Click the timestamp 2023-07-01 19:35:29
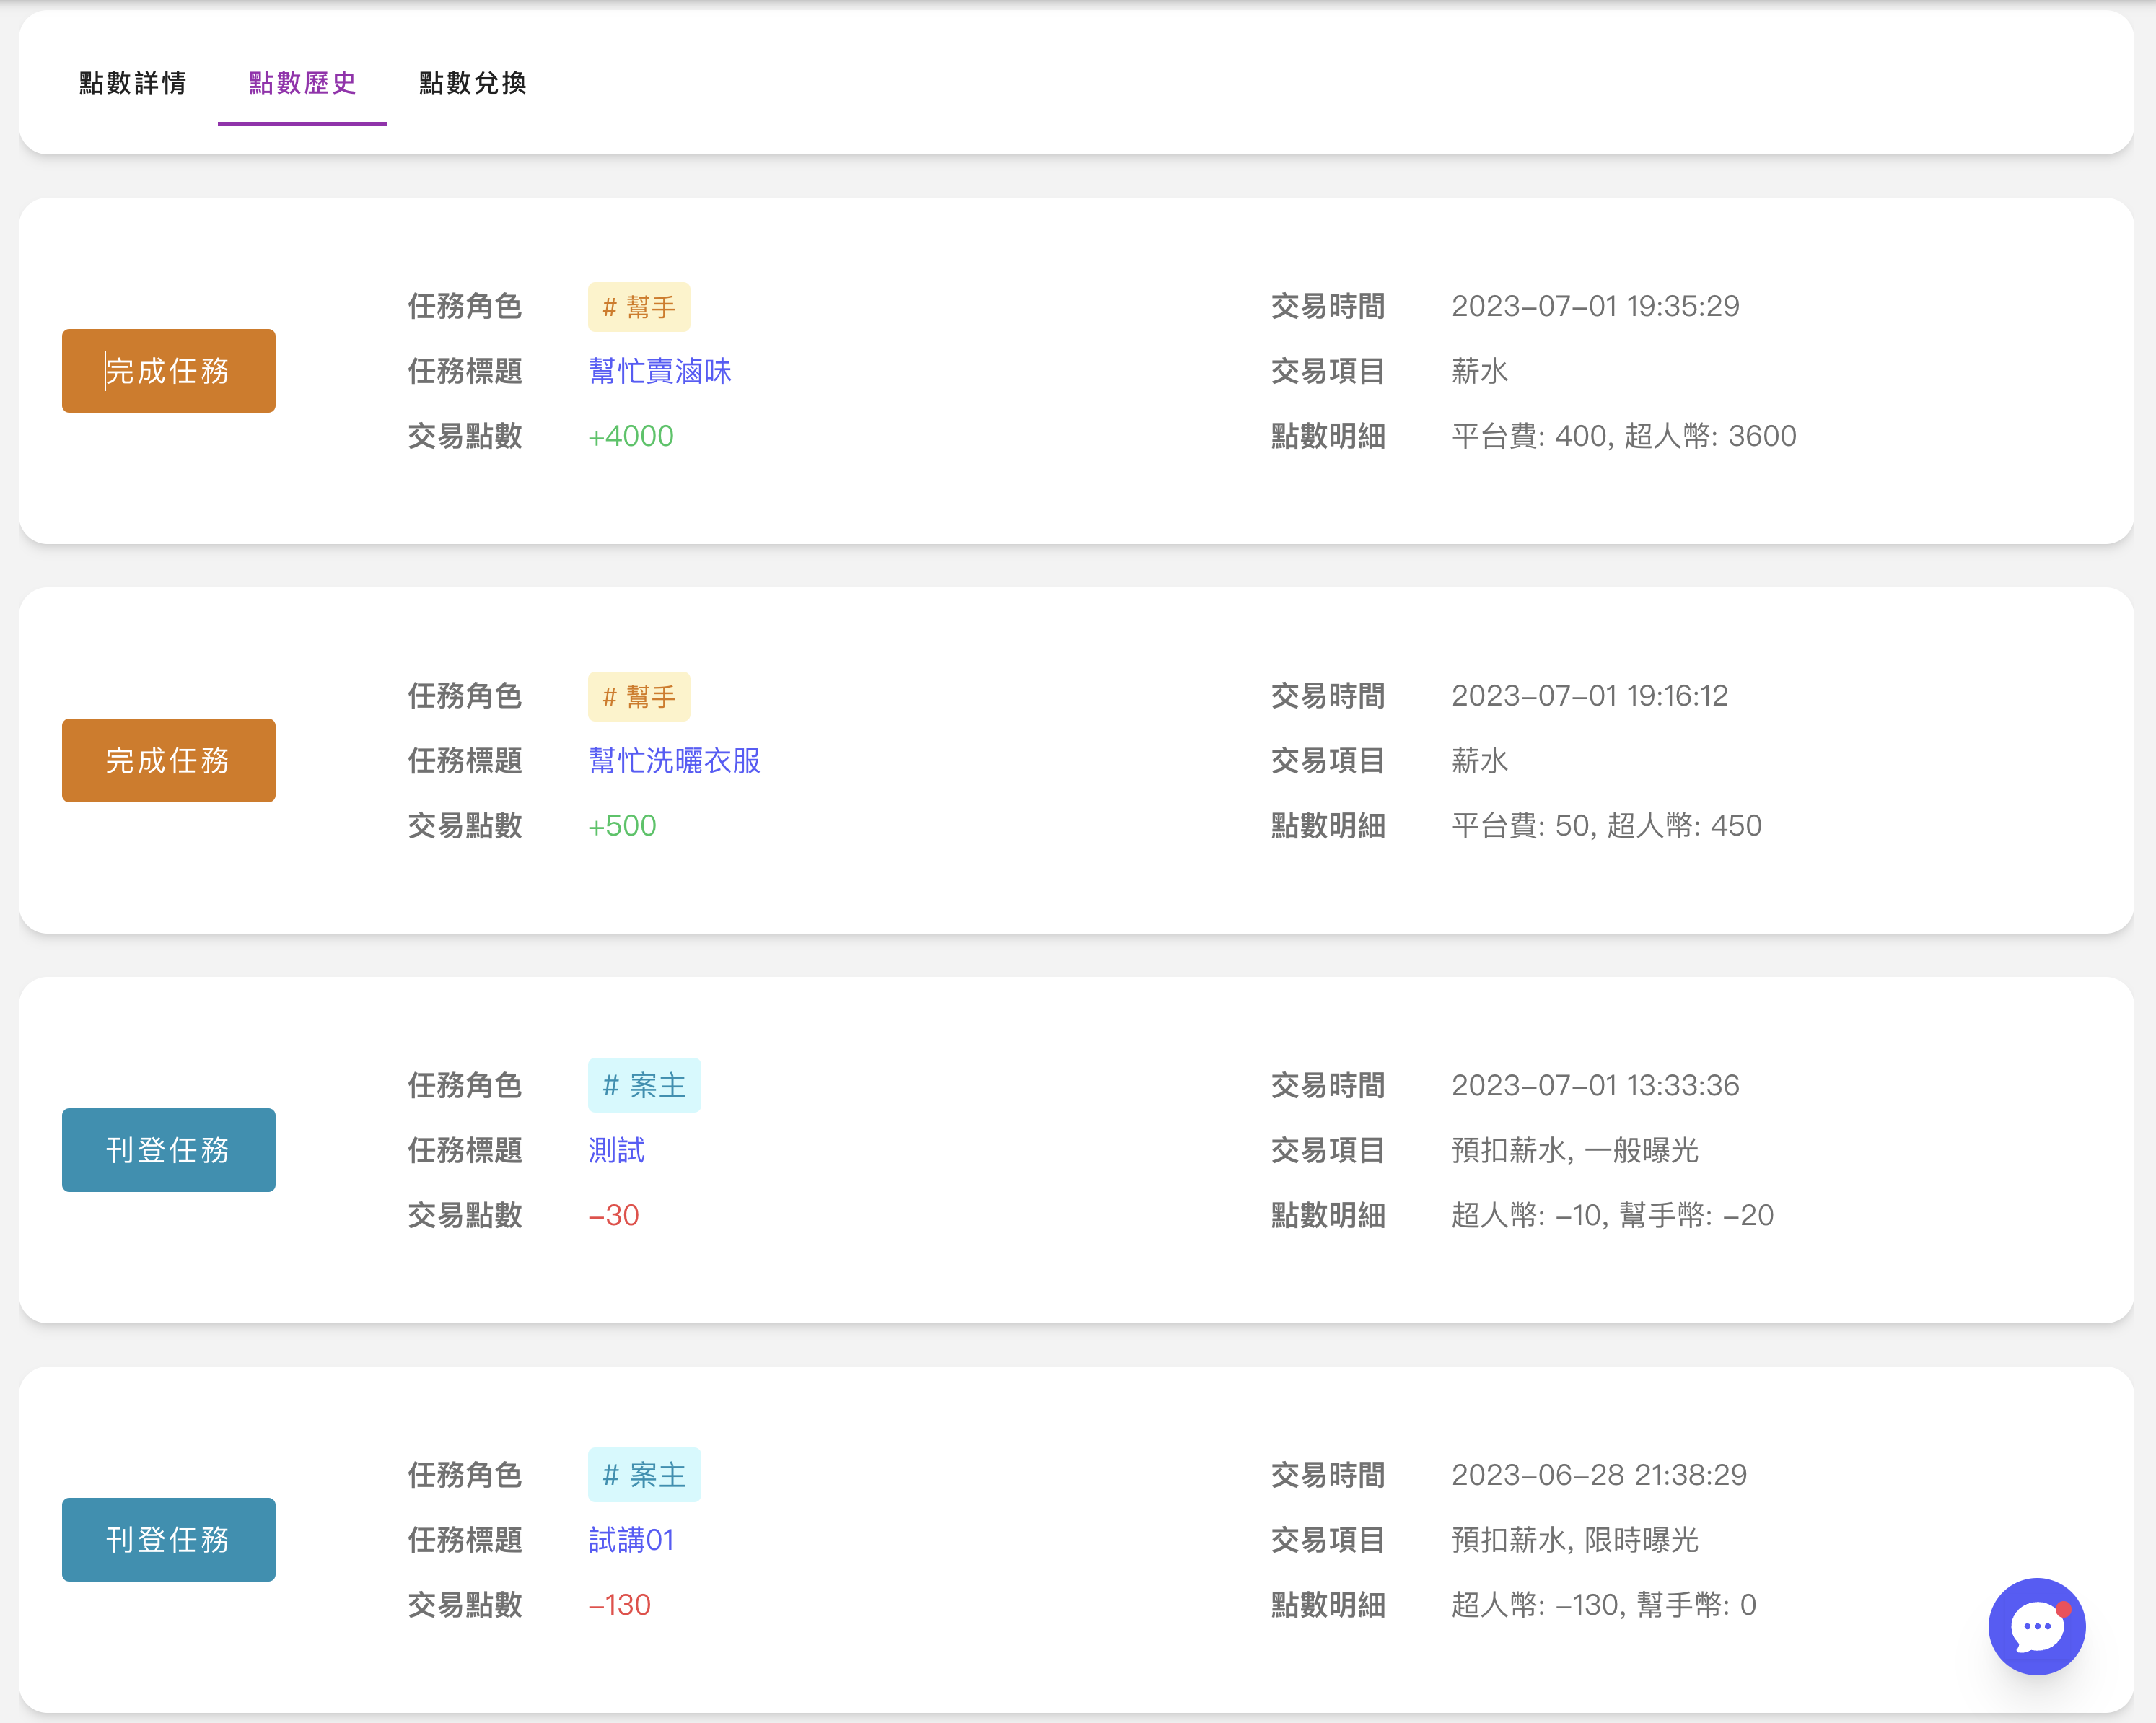 click(x=1595, y=306)
